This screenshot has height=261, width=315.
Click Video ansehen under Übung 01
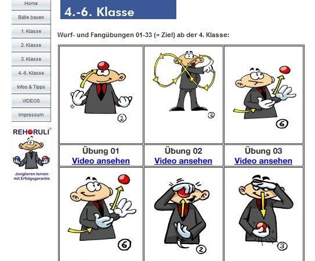tap(101, 161)
